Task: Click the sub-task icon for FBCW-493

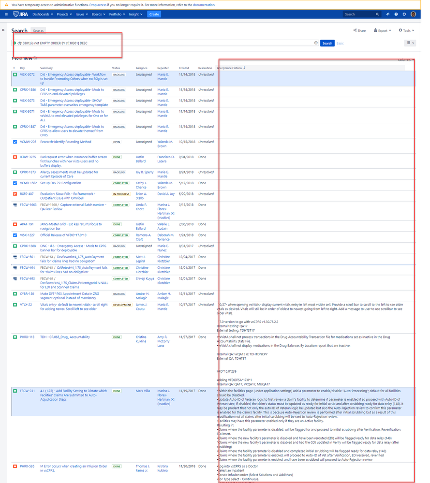Action: coord(15,279)
